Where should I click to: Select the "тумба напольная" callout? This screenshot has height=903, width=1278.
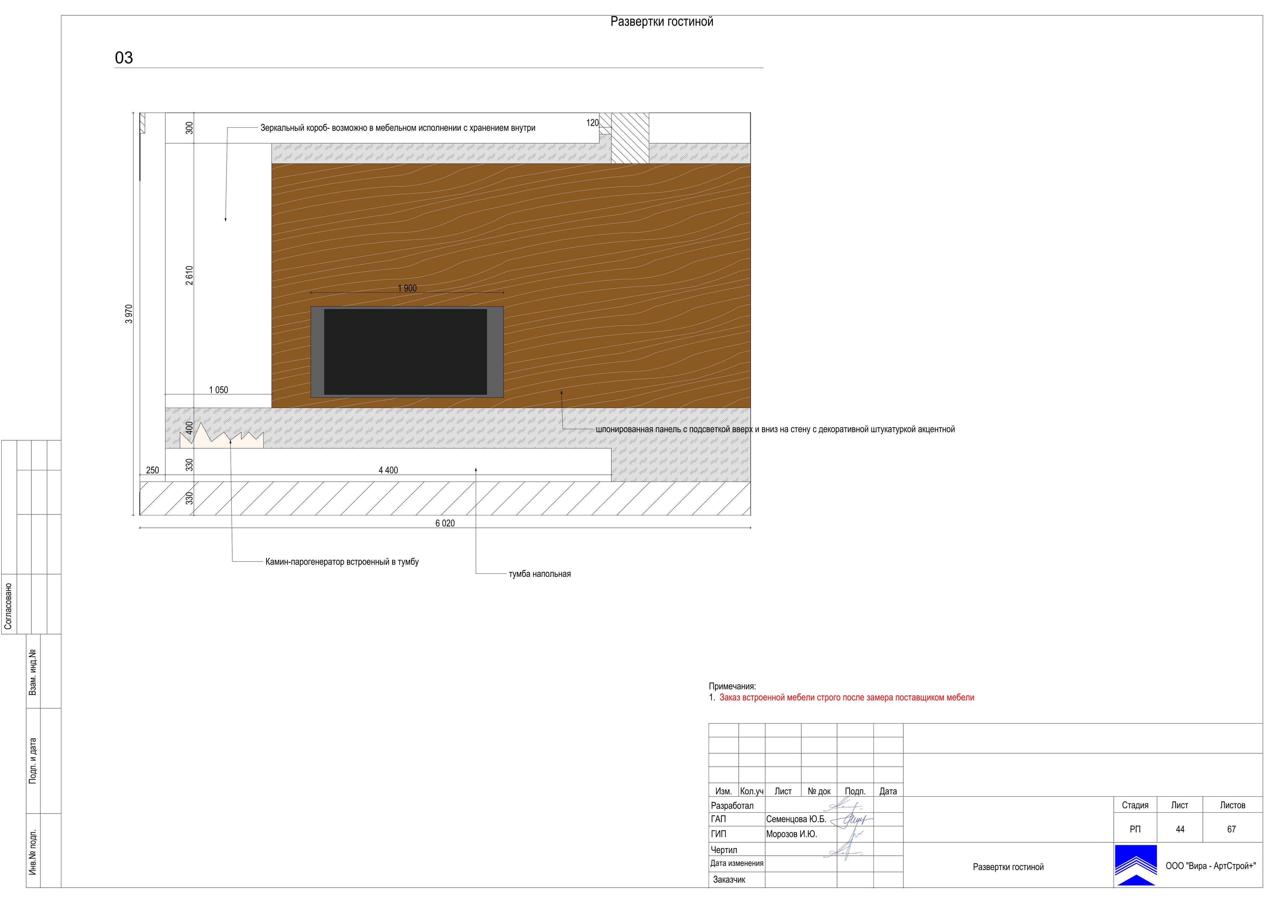click(x=539, y=574)
